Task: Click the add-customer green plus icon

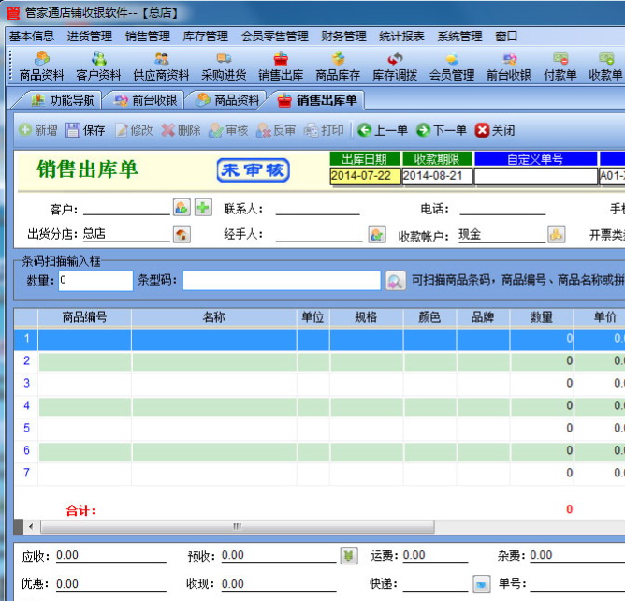Action: (203, 208)
